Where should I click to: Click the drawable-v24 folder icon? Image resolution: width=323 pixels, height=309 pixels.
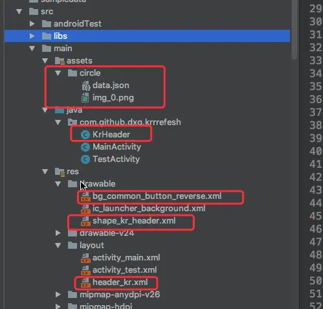pos(72,233)
